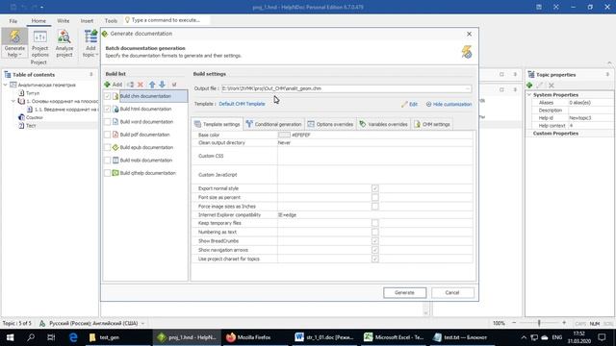Click the pdf file icon next to Build pdf documentation
The image size is (616, 346).
click(115, 135)
